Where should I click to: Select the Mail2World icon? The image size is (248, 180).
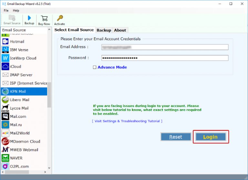click(5, 133)
